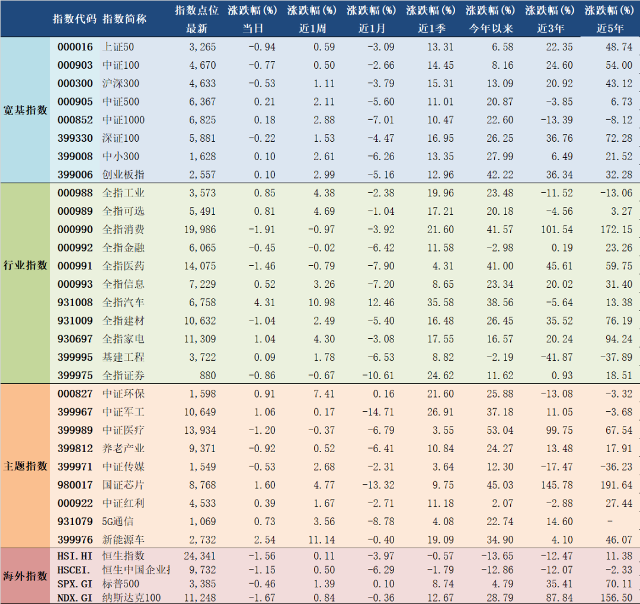Select index code 399989

tap(75, 430)
